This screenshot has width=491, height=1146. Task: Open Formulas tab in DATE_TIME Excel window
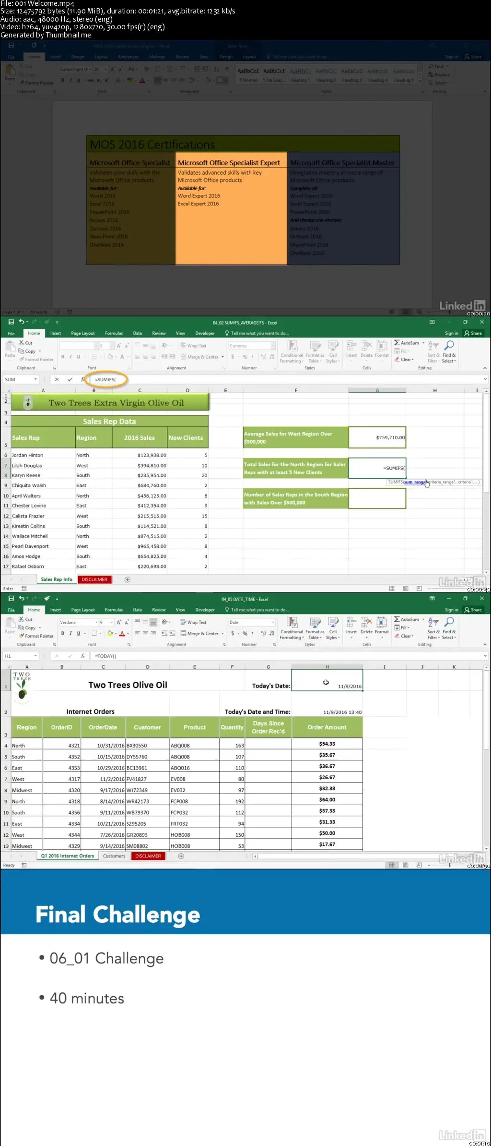(114, 610)
